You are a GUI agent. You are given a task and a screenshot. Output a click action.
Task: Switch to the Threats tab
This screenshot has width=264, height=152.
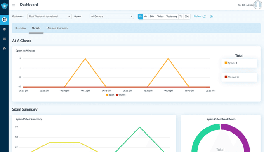coord(36,28)
